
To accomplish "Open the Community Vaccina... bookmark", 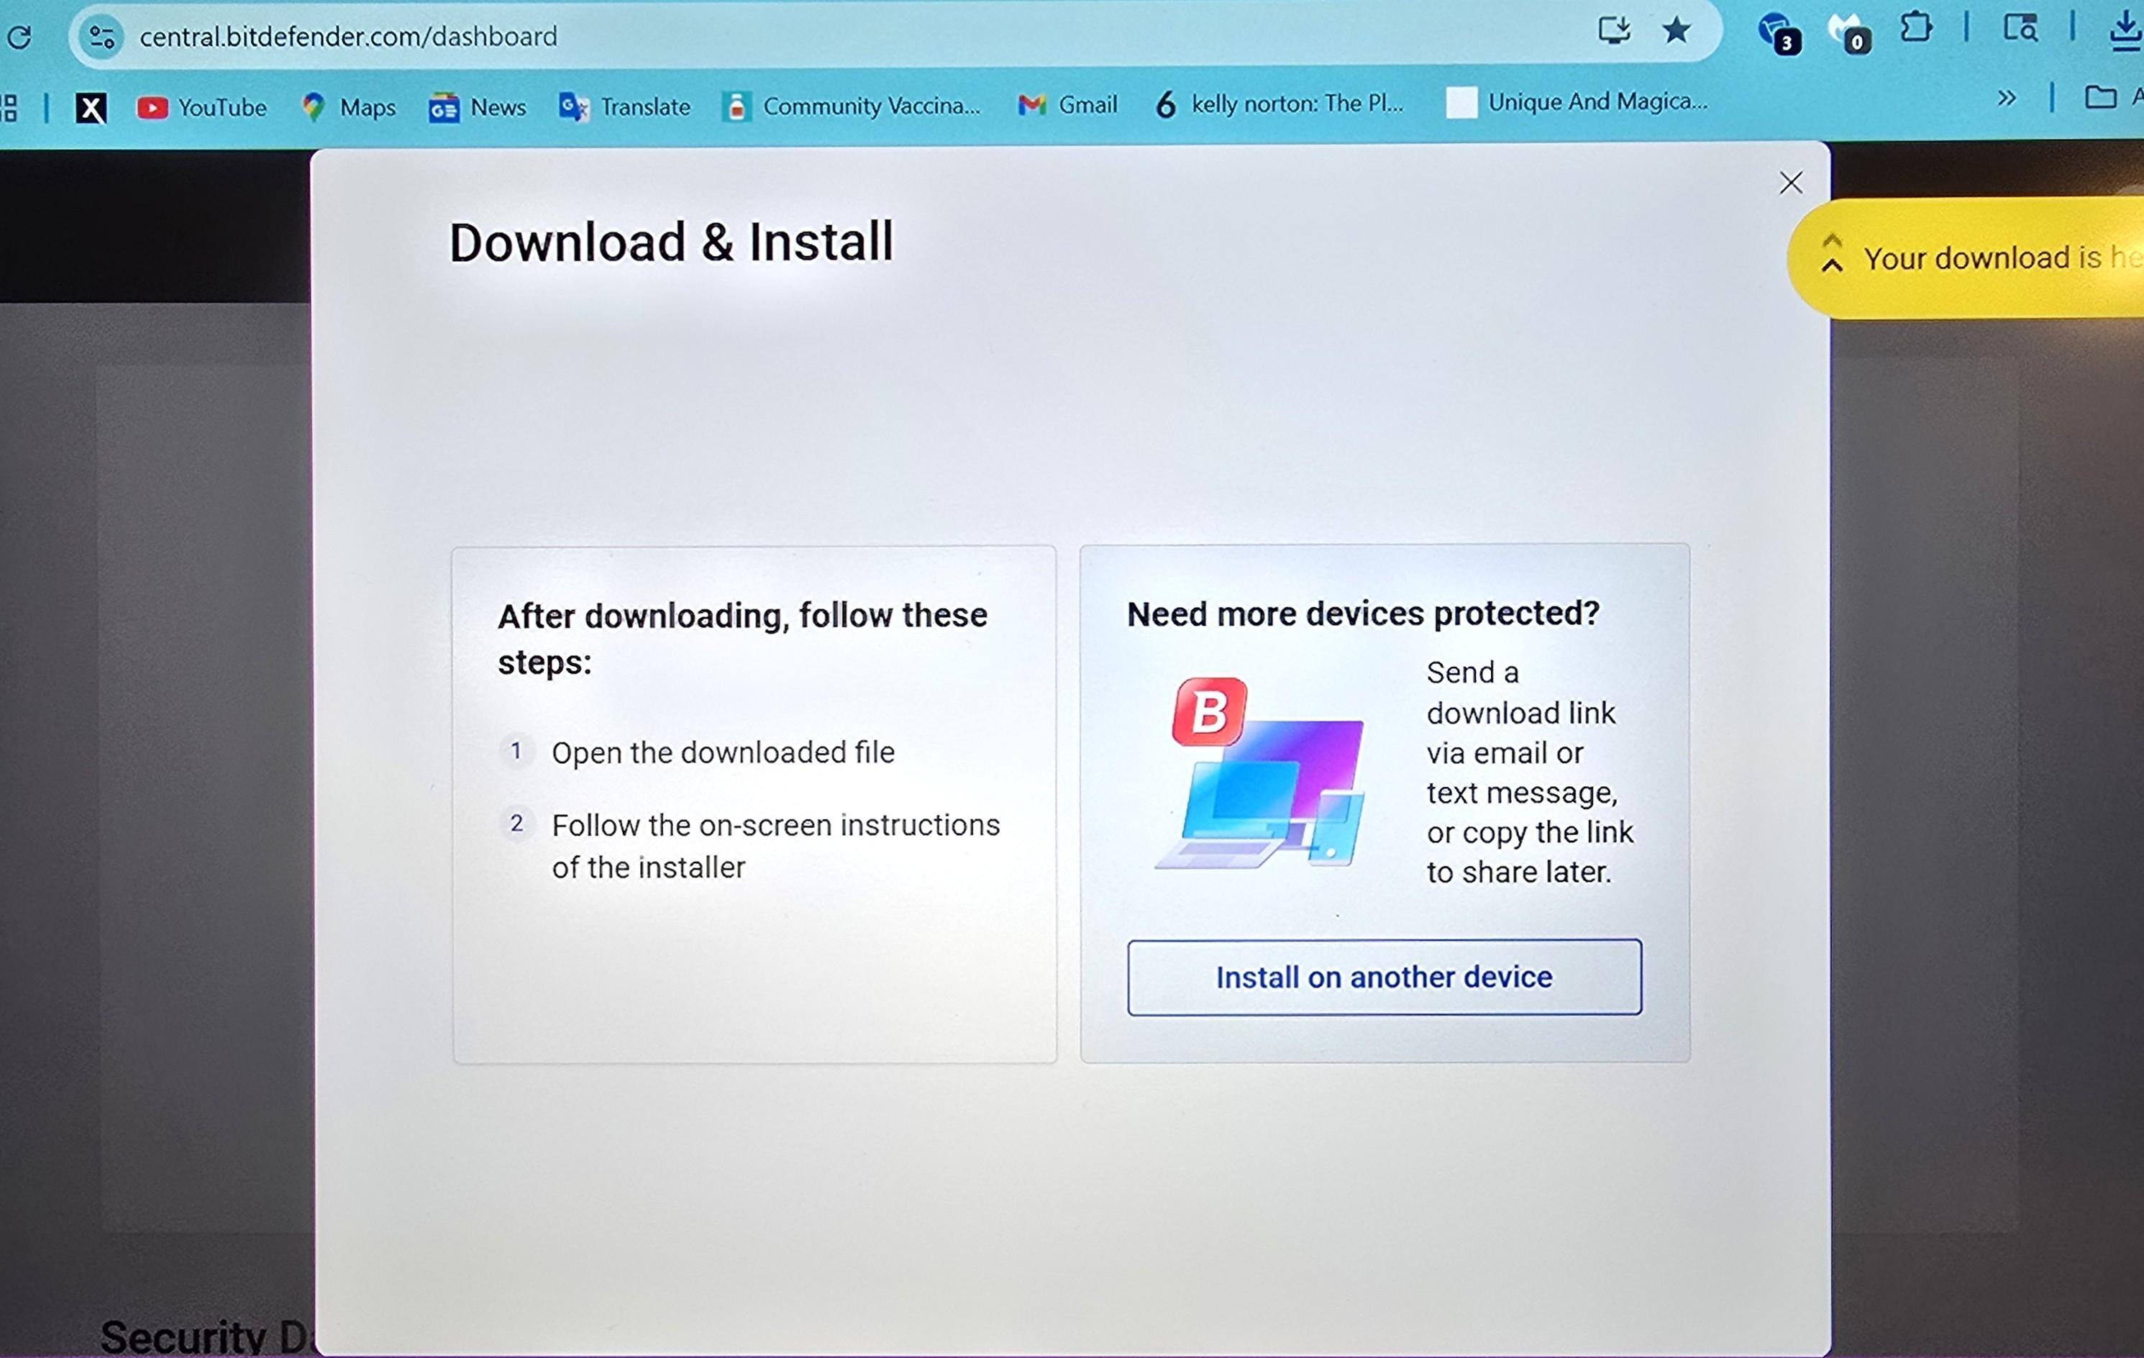I will (x=852, y=106).
